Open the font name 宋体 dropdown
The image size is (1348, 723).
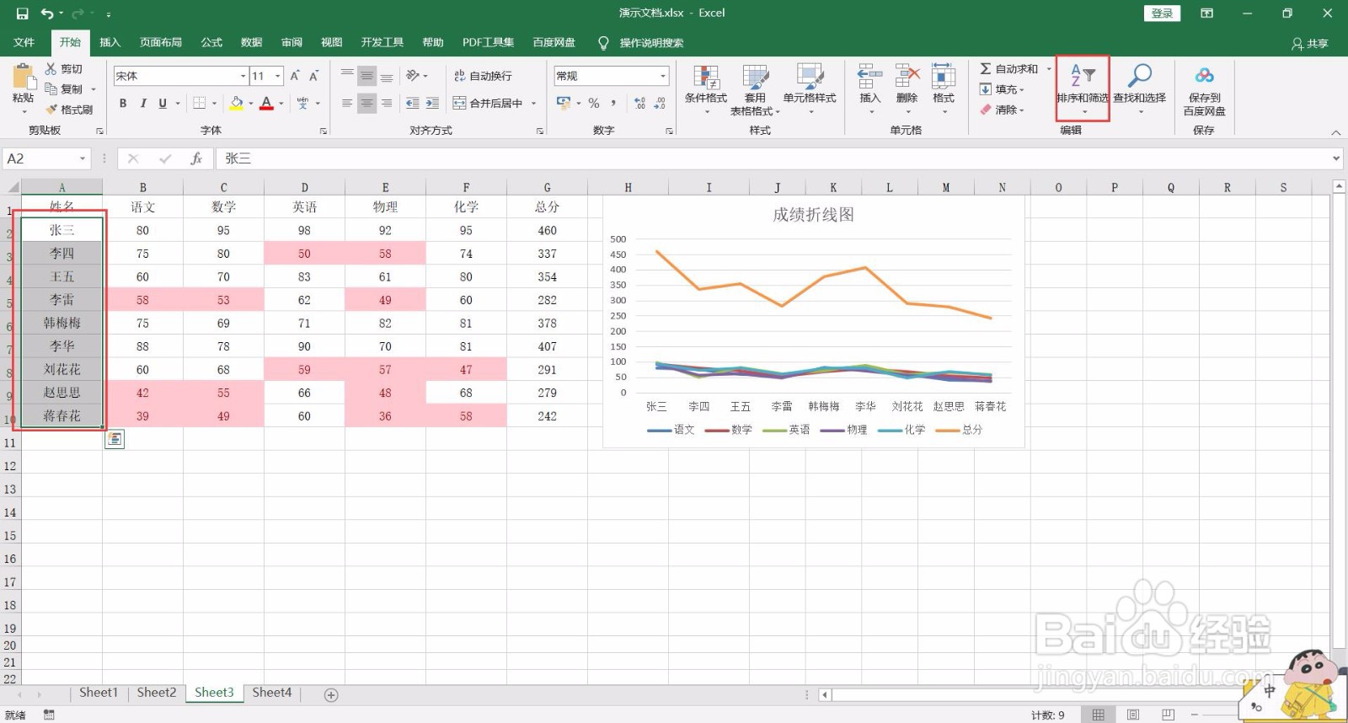pyautogui.click(x=243, y=76)
